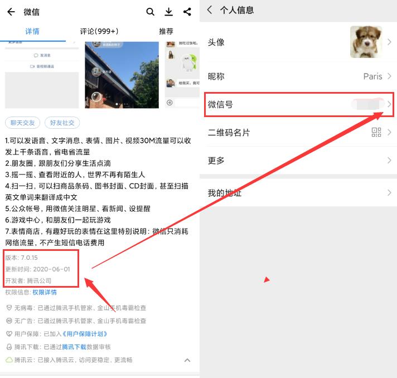Viewport: 397px width, 378px height.
Task: Open the 头像 row chevron
Action: coord(389,42)
